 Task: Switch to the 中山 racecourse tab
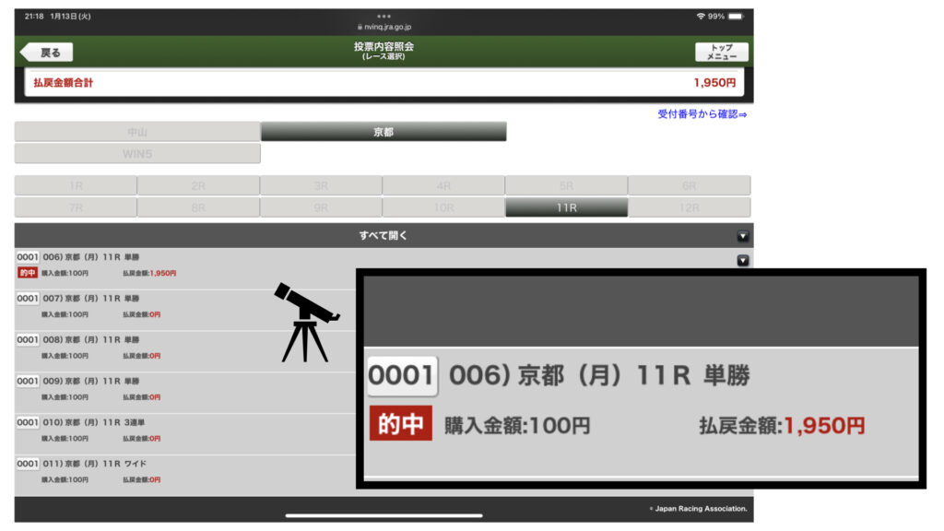point(137,132)
